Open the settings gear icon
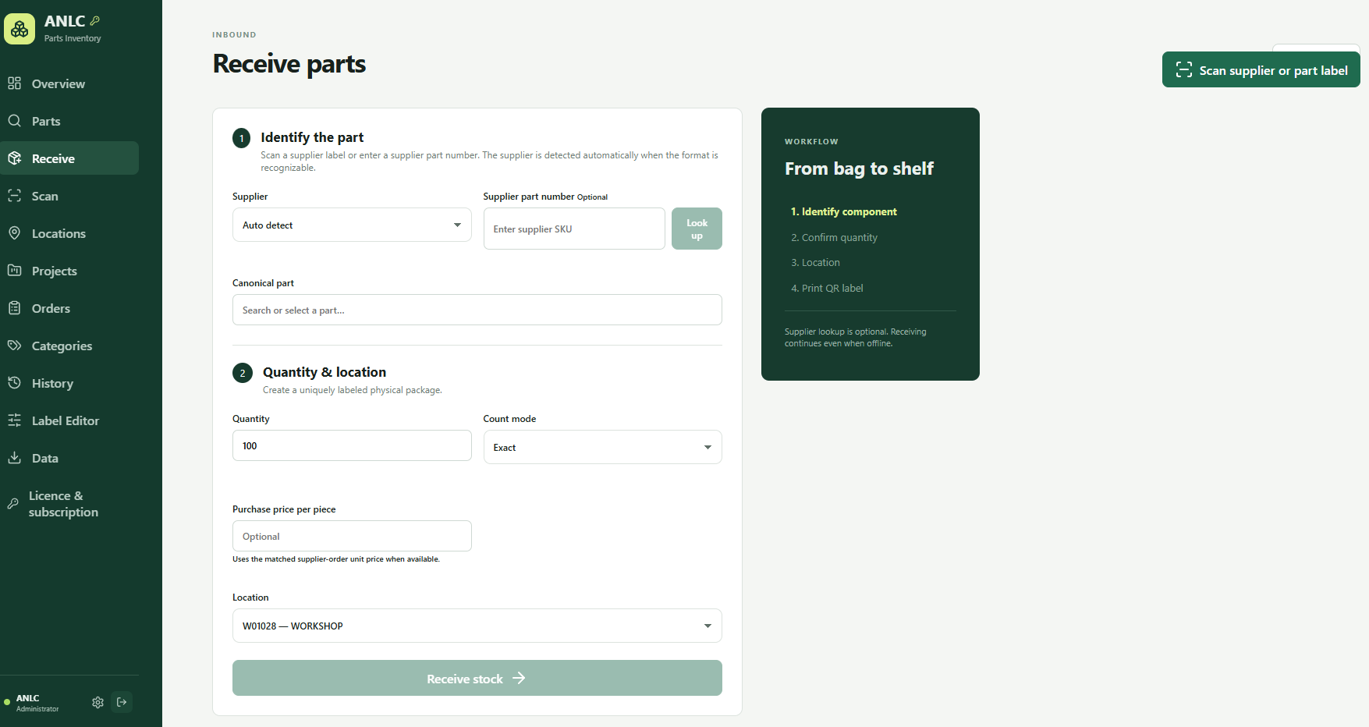Viewport: 1369px width, 727px height. coord(98,702)
